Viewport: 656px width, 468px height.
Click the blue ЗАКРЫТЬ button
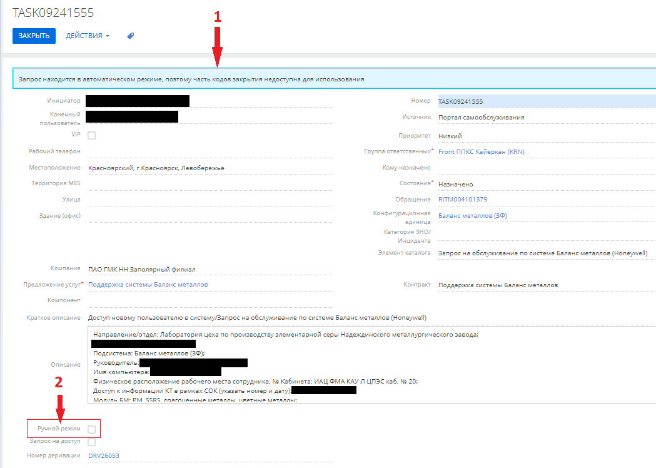[34, 36]
